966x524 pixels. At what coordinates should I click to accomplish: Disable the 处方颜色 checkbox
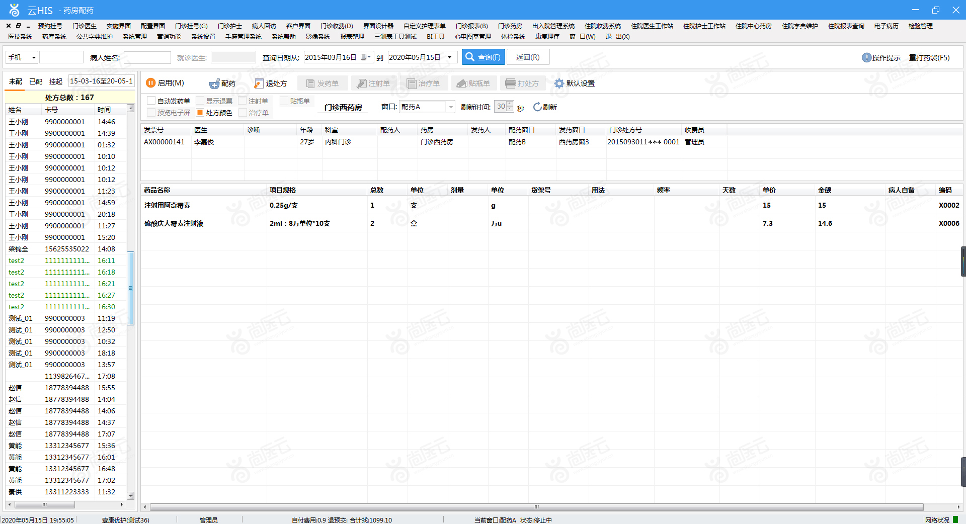(x=200, y=112)
